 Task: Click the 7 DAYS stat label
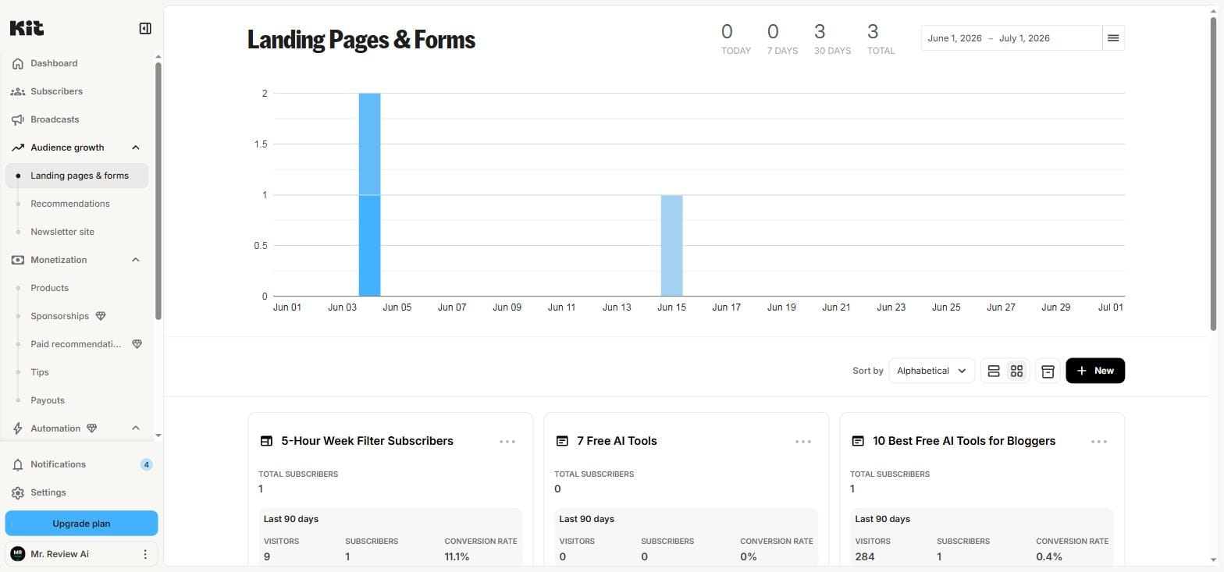tap(782, 51)
